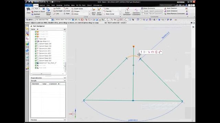Expand the Curve gallery lower arrow
Viewport: 220px width, 123px height.
point(89,14)
